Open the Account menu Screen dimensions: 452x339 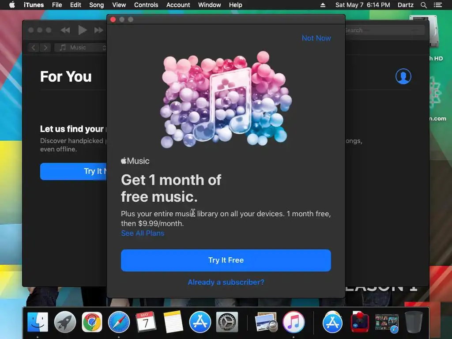(x=178, y=5)
